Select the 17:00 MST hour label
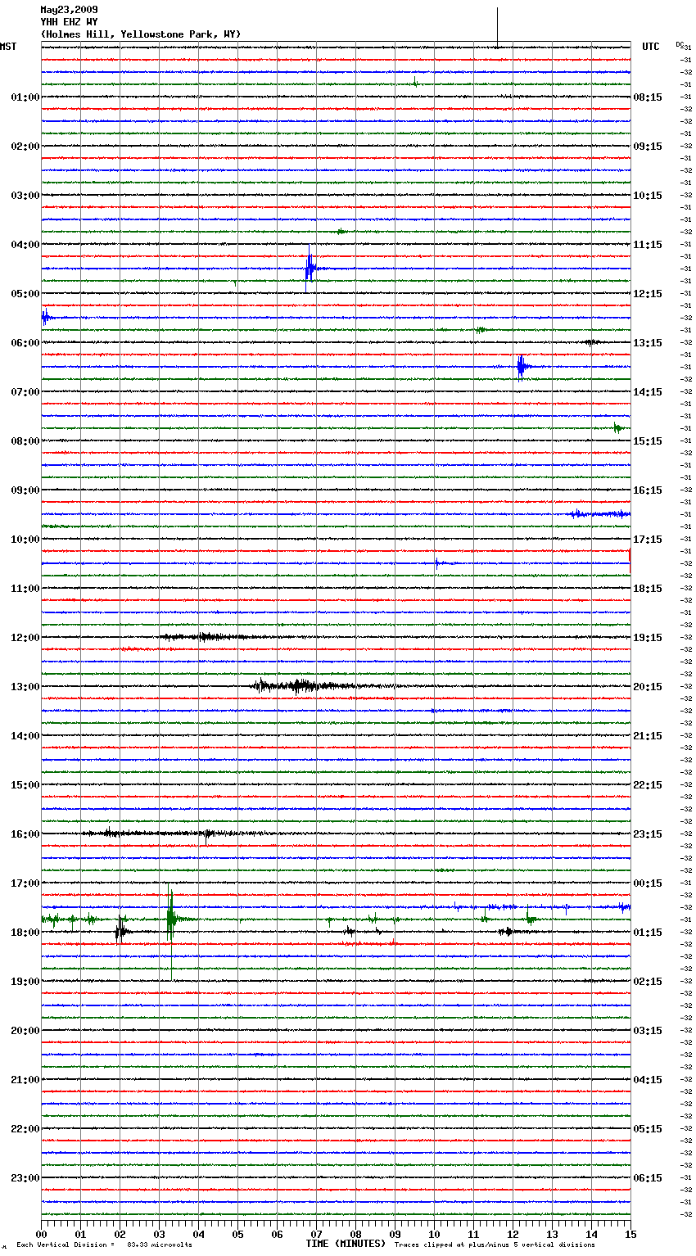Screen dimensions: 696x1256 pos(25,883)
